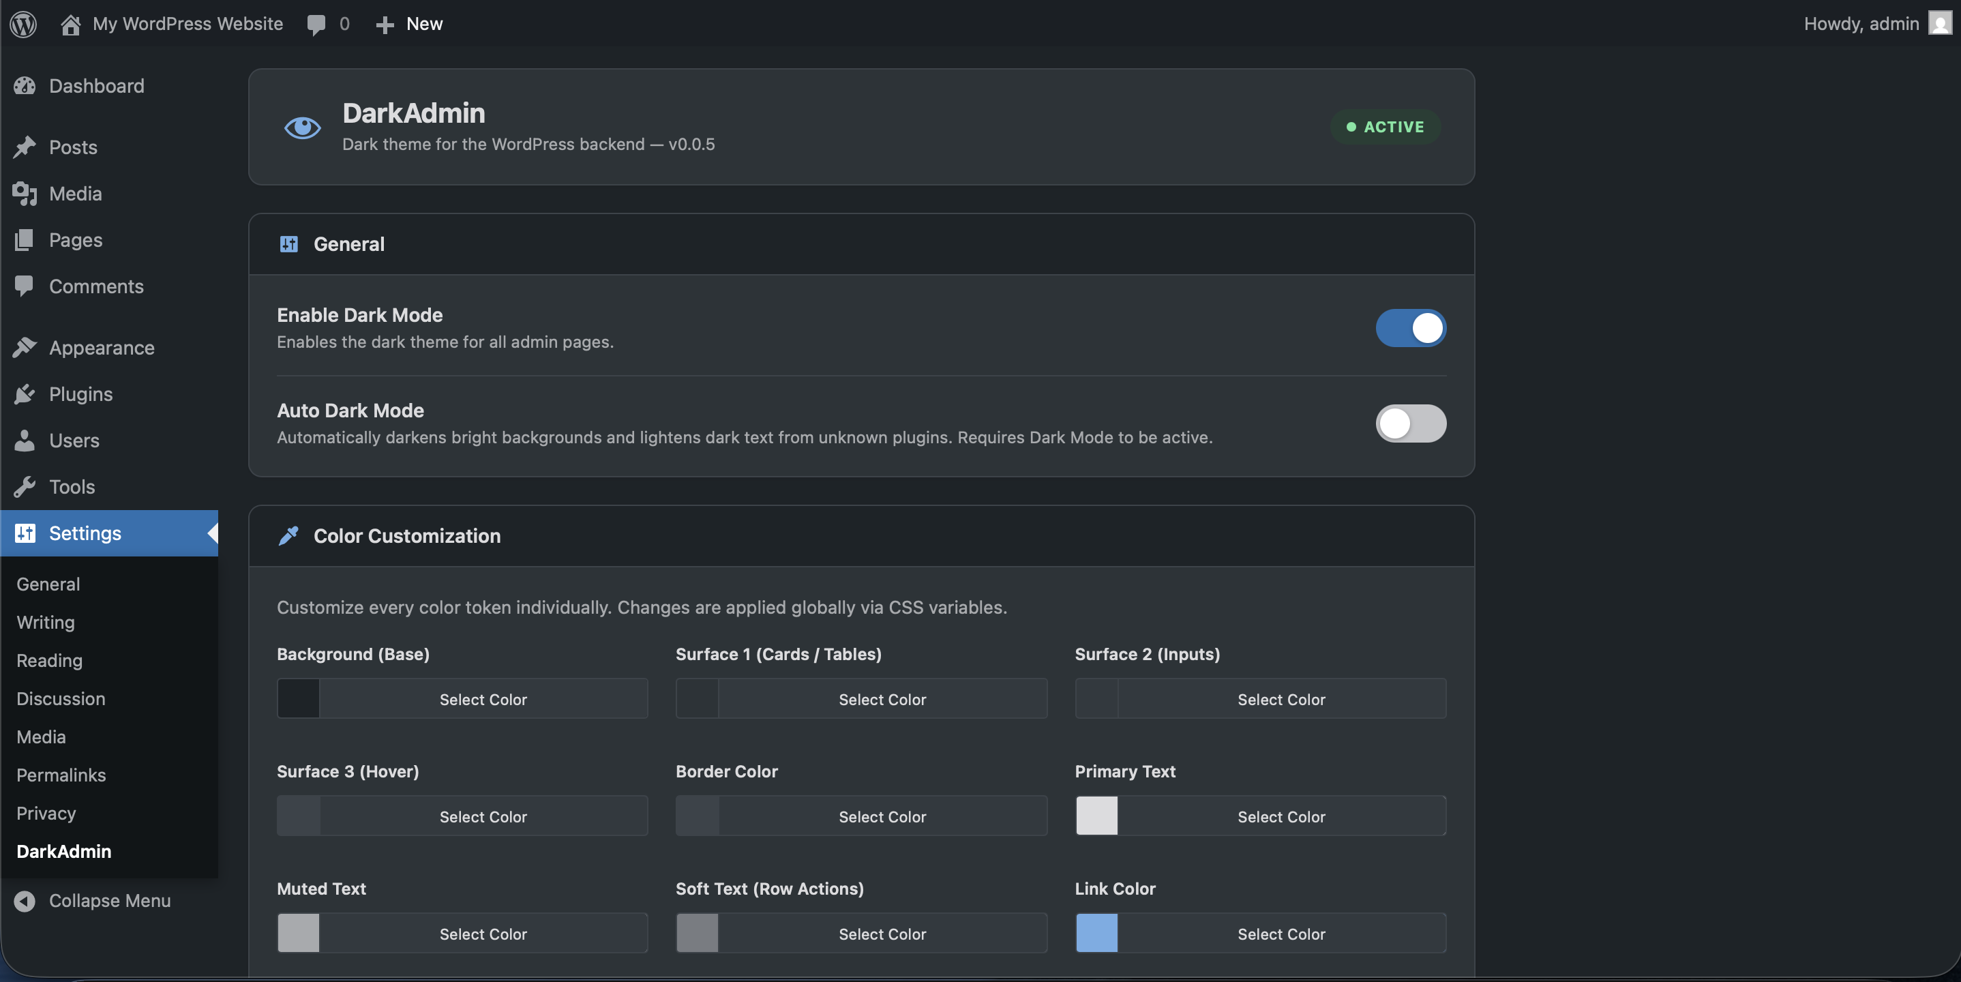Click the WordPress logo icon
The image size is (1961, 982).
[24, 24]
